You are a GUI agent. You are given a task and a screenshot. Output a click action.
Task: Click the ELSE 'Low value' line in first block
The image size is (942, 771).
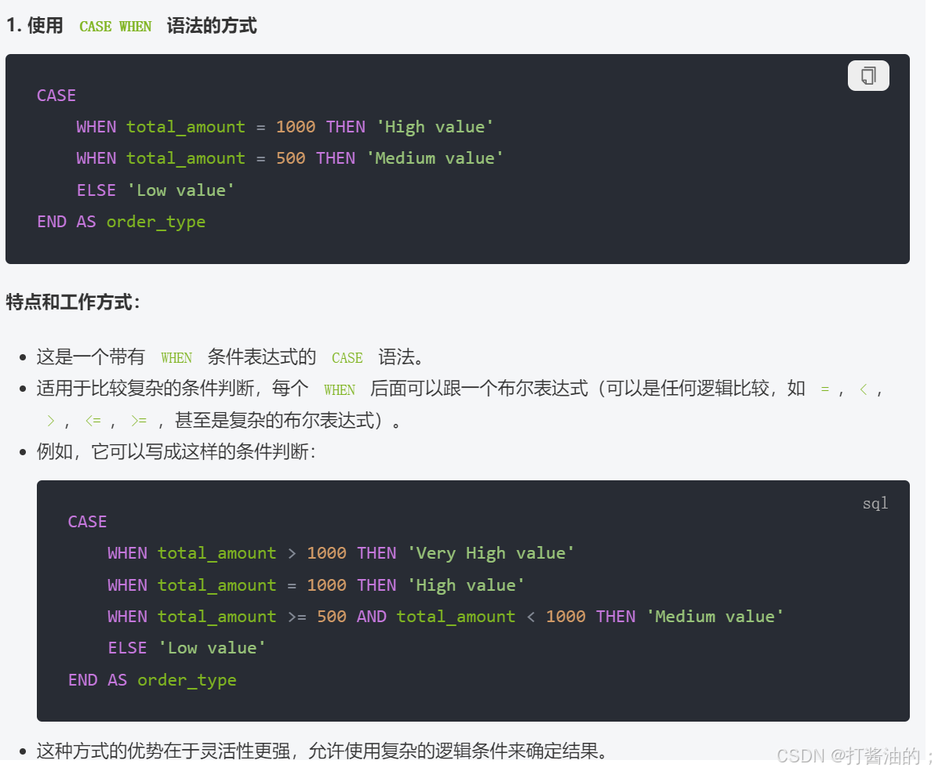(x=155, y=190)
